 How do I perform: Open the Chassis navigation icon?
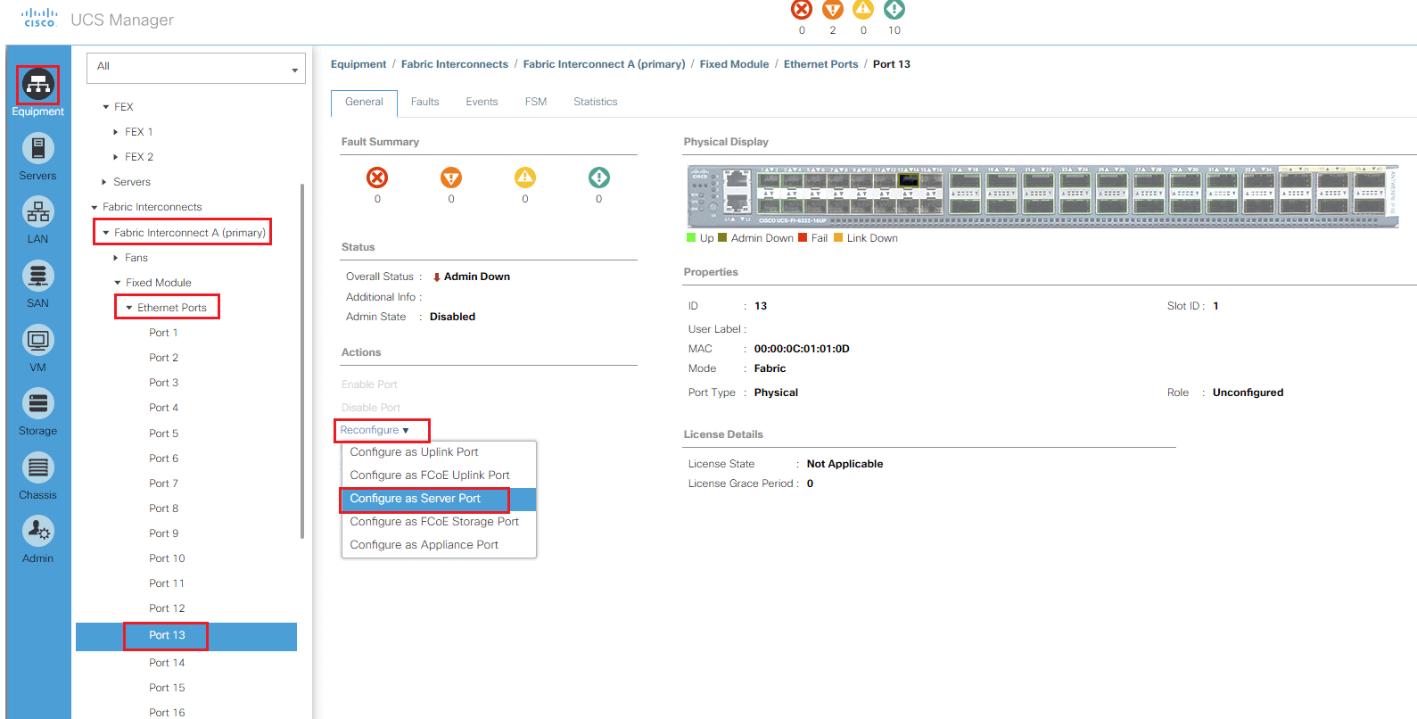tap(37, 467)
